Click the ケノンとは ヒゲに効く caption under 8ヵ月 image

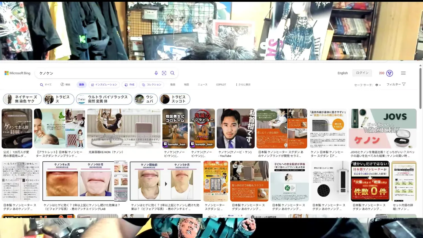pos(82,207)
